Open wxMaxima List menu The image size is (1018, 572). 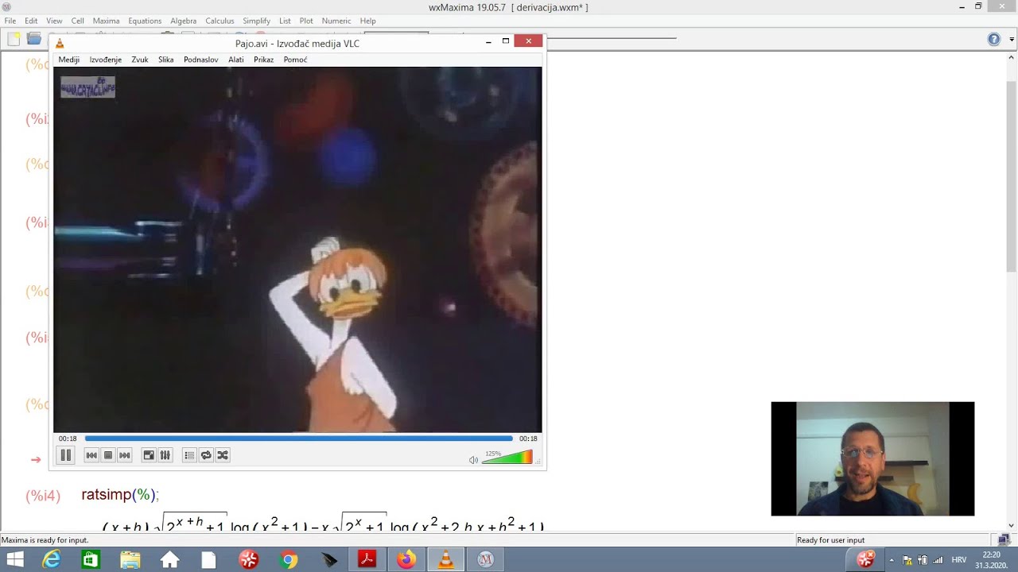[285, 21]
